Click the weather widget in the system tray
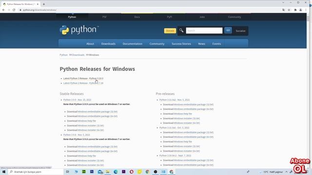The width and height of the screenshot is (312, 175). (x=271, y=172)
